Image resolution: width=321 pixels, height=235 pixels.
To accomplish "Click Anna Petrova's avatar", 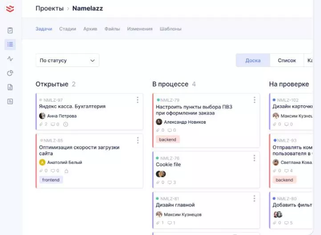I will click(42, 116).
